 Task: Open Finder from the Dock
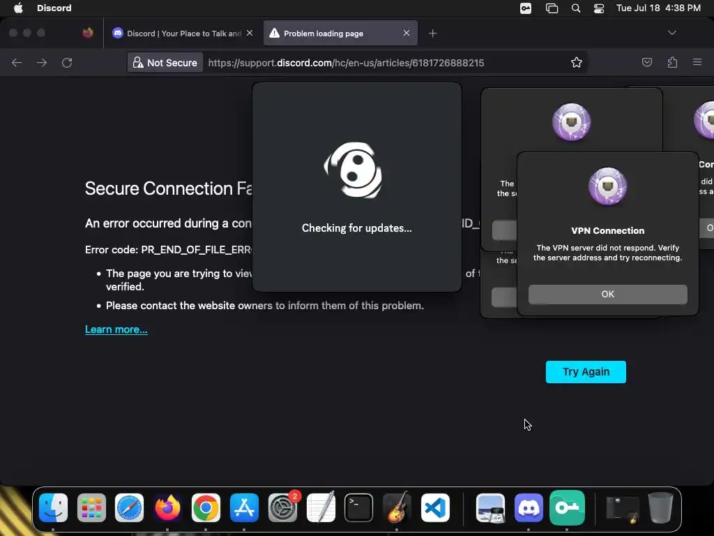point(53,508)
